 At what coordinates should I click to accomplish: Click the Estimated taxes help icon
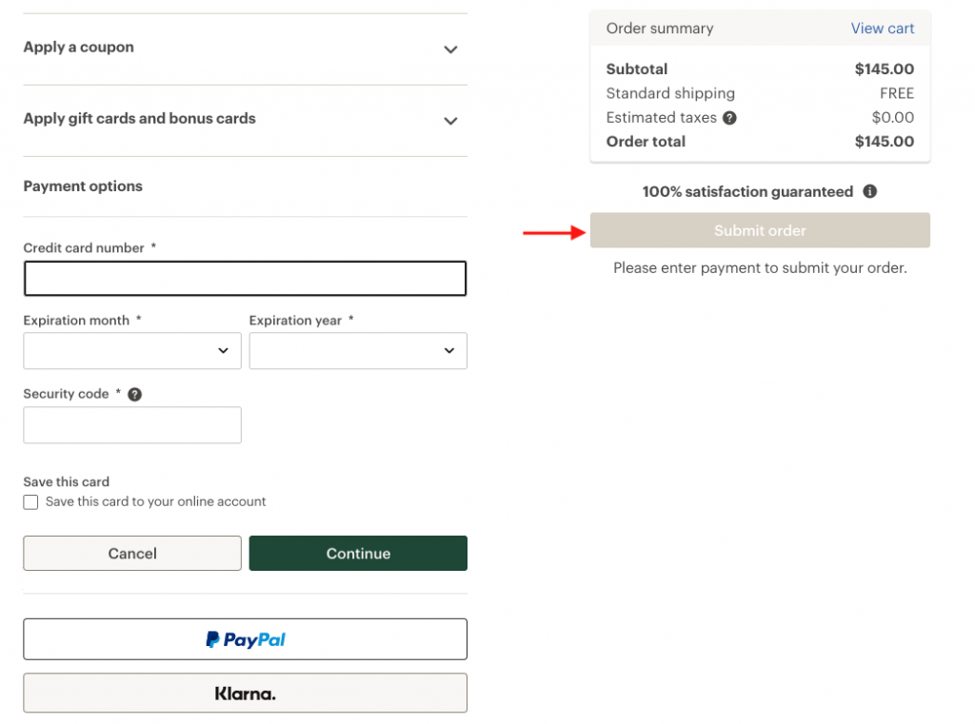(729, 118)
